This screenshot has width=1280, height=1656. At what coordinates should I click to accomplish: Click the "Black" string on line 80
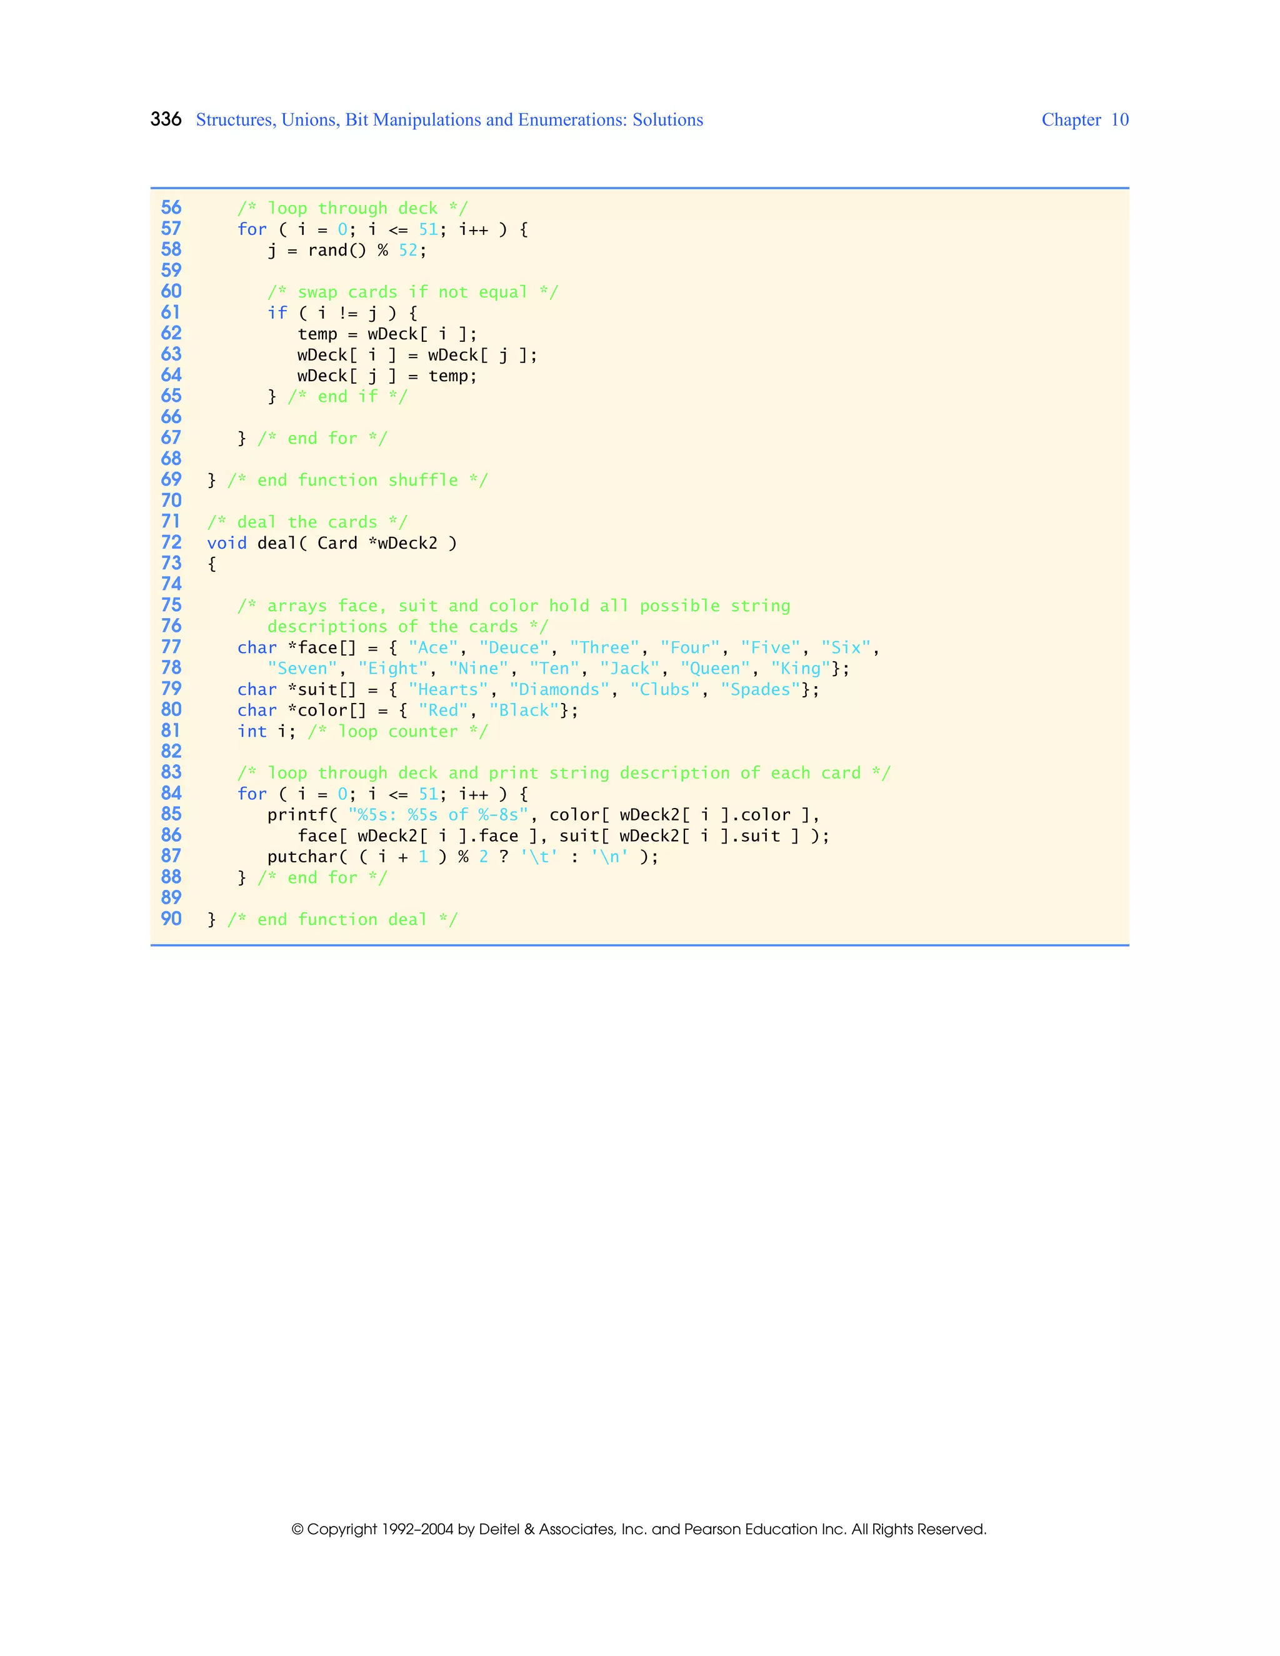click(524, 711)
